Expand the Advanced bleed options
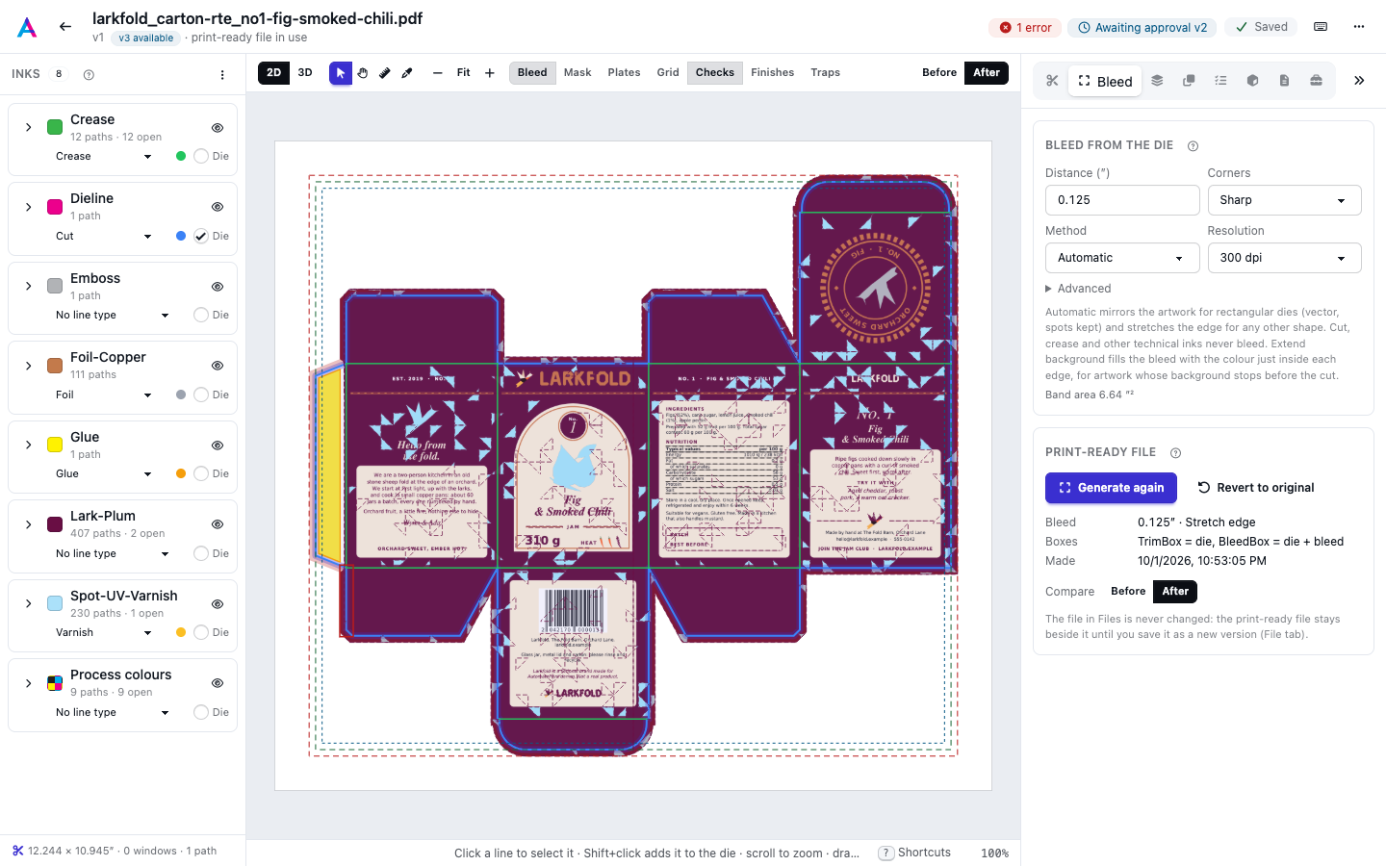This screenshot has height=866, width=1386. click(1078, 289)
